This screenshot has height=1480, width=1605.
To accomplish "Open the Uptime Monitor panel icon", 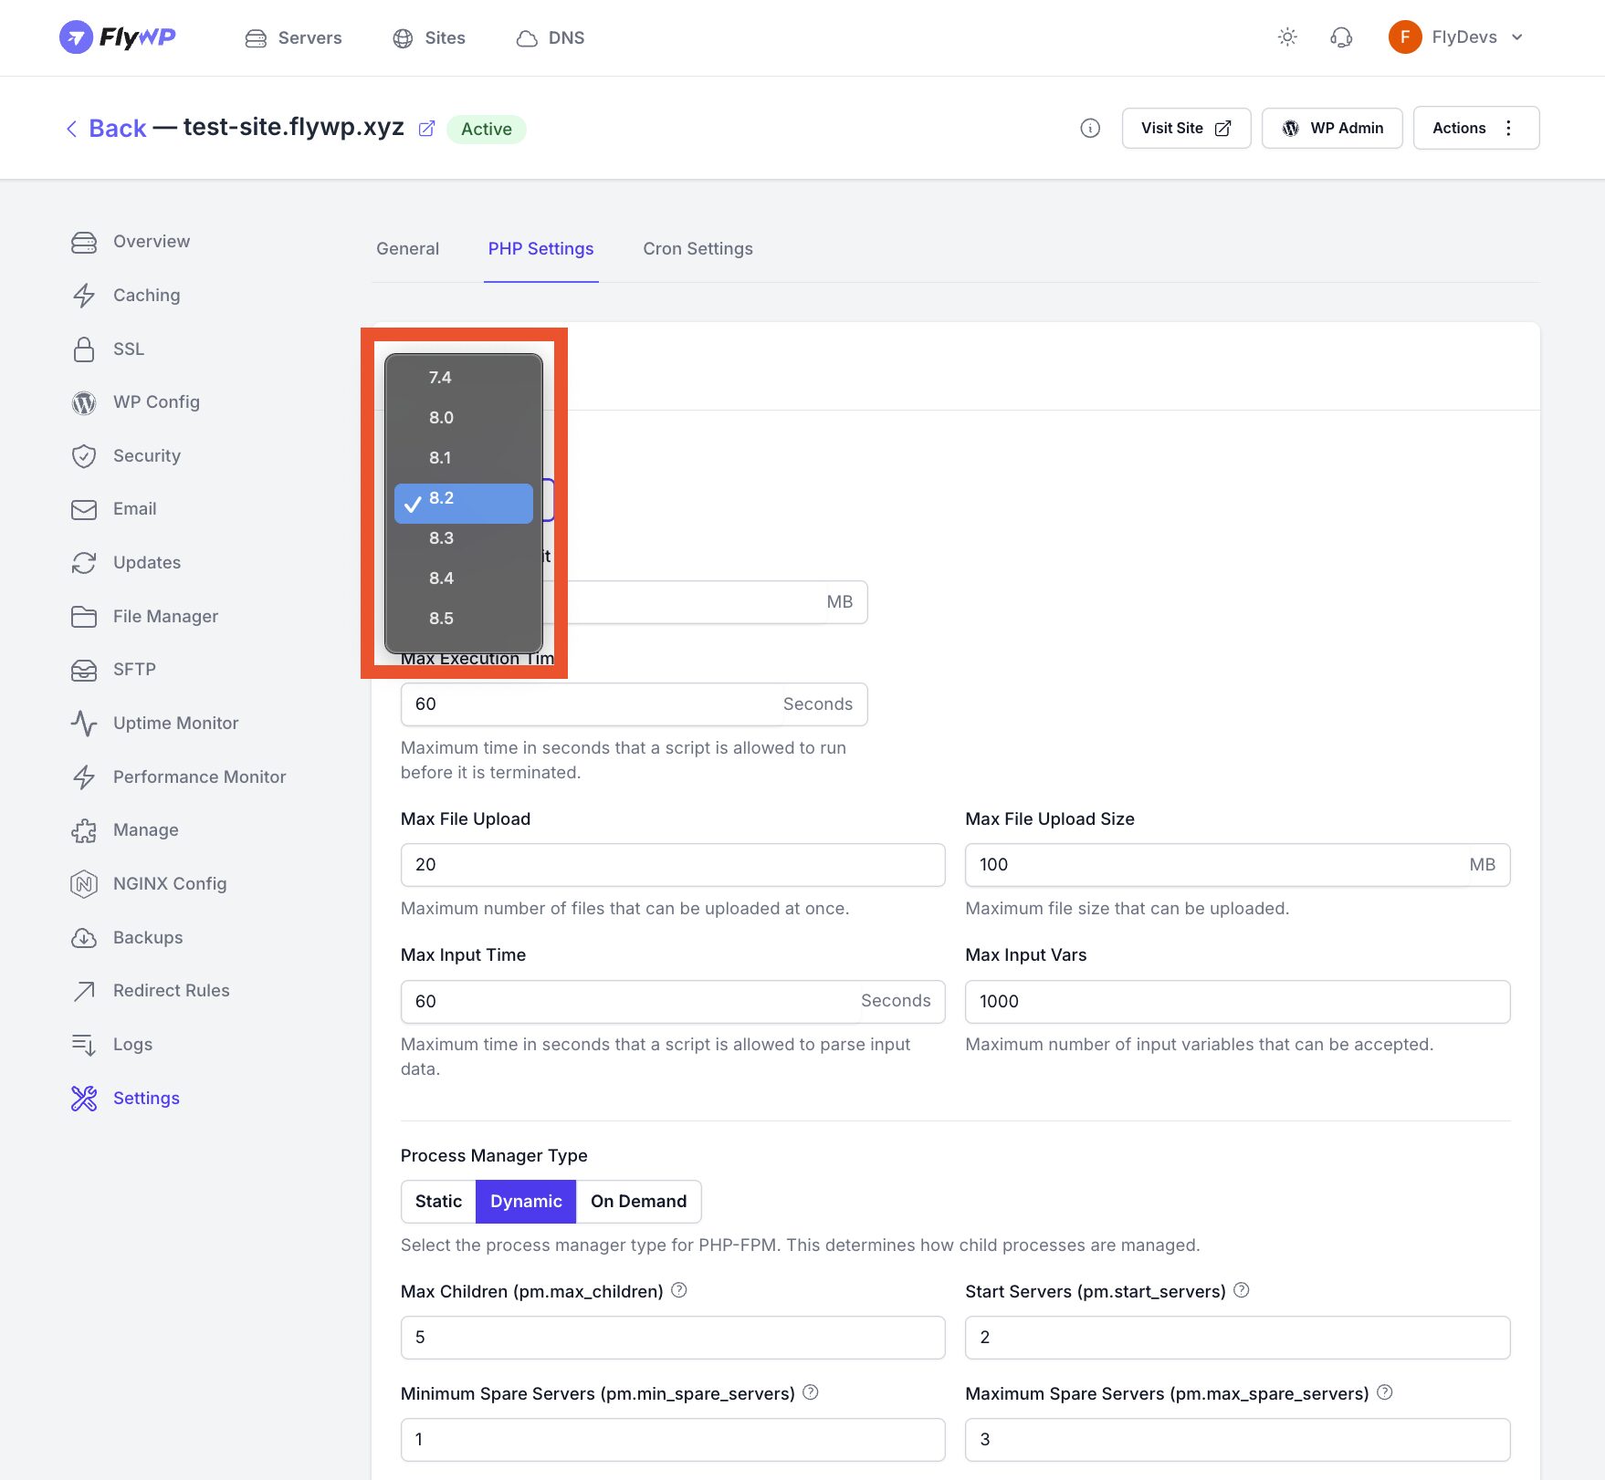I will pos(83,723).
